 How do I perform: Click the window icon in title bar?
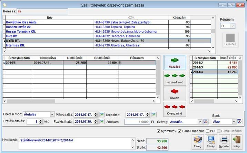pos(5,5)
